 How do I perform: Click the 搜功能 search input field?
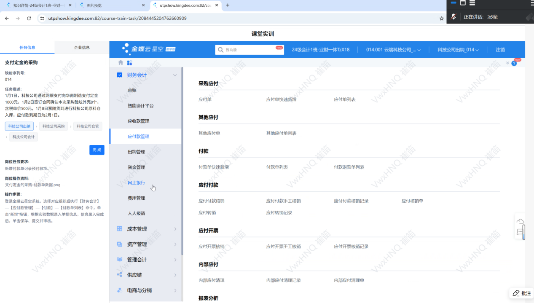click(250, 50)
